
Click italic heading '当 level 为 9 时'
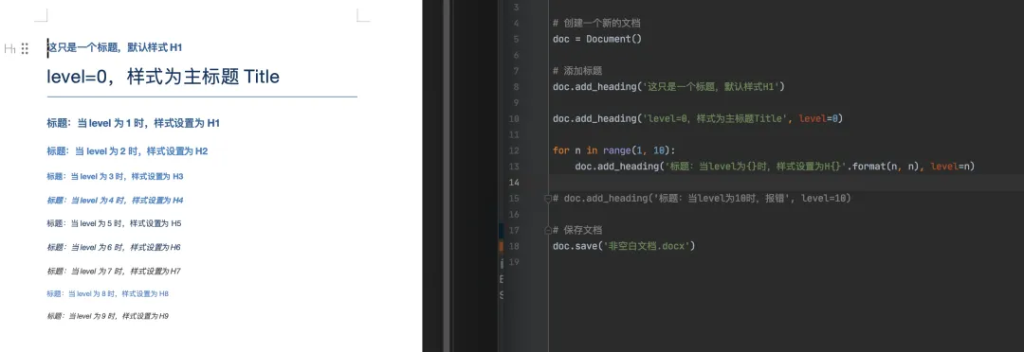click(x=108, y=316)
